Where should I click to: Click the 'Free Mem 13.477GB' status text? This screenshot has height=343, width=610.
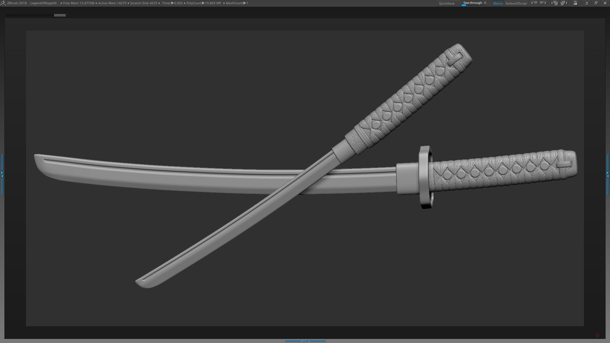tap(78, 3)
